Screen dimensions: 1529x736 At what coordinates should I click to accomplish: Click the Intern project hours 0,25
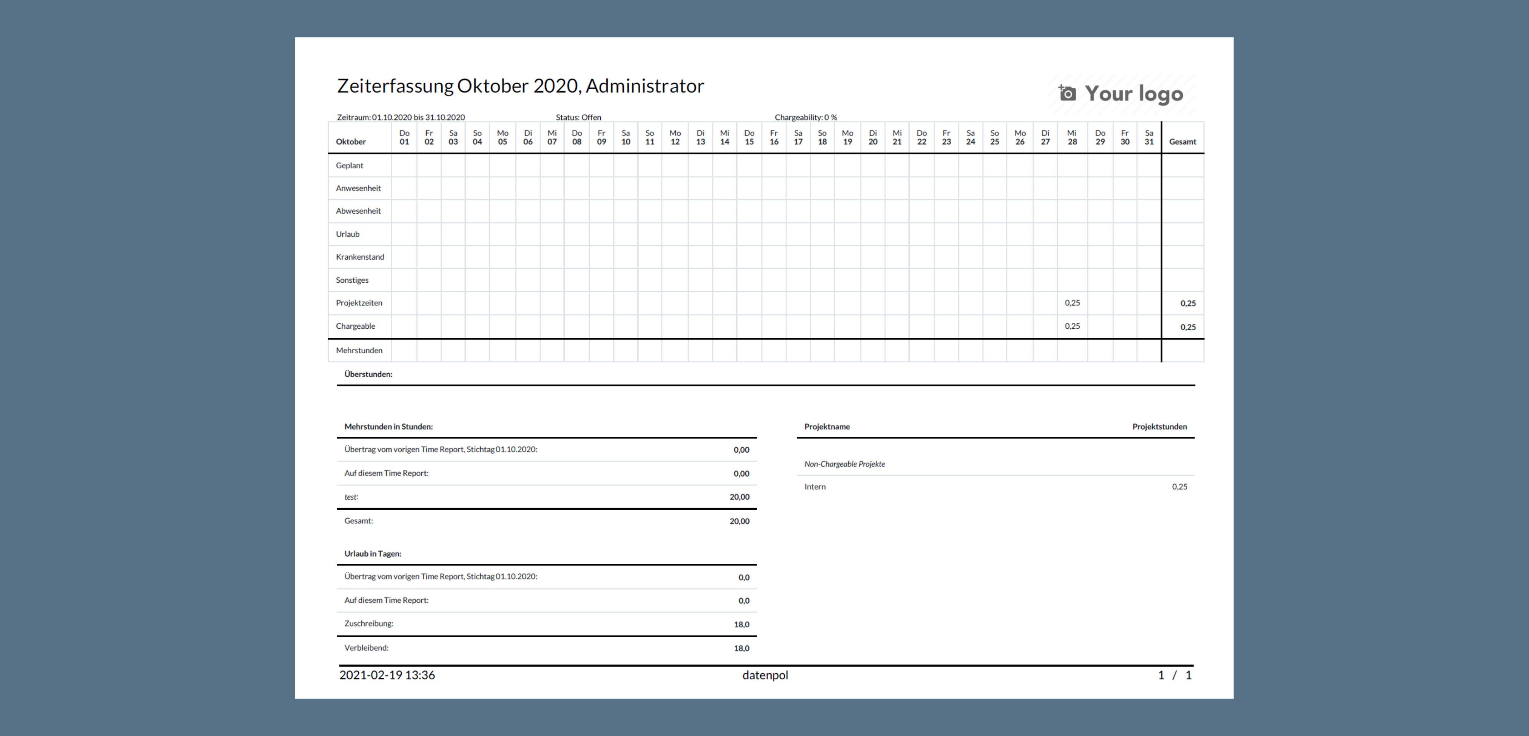click(1179, 487)
